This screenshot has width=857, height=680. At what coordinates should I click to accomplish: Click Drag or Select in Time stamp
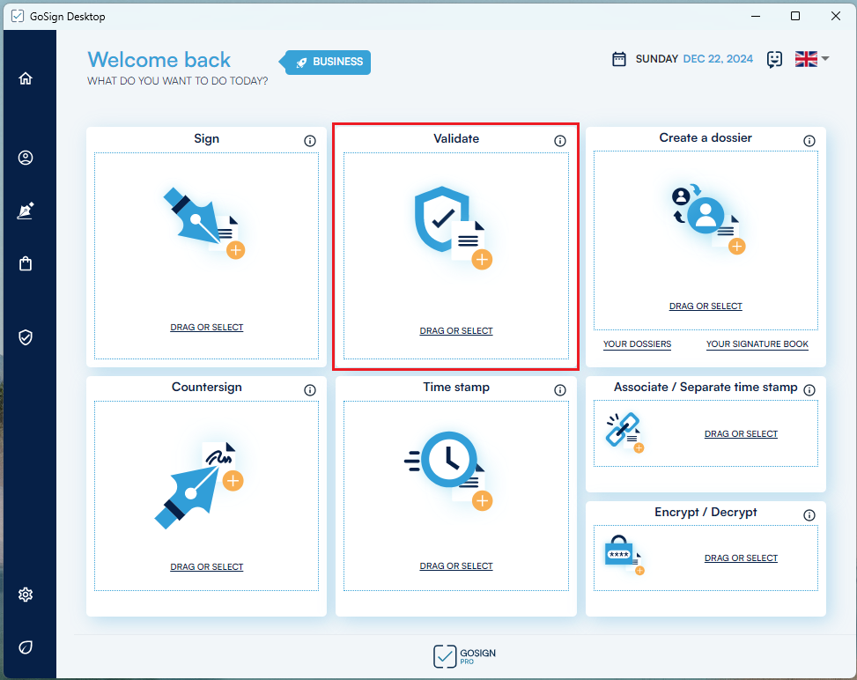pyautogui.click(x=456, y=566)
